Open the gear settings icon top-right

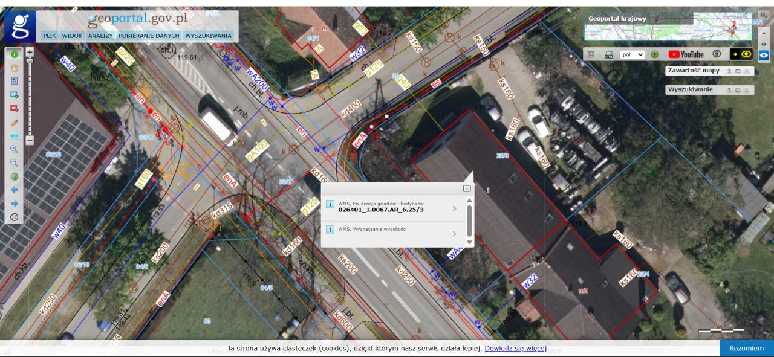tap(764, 14)
